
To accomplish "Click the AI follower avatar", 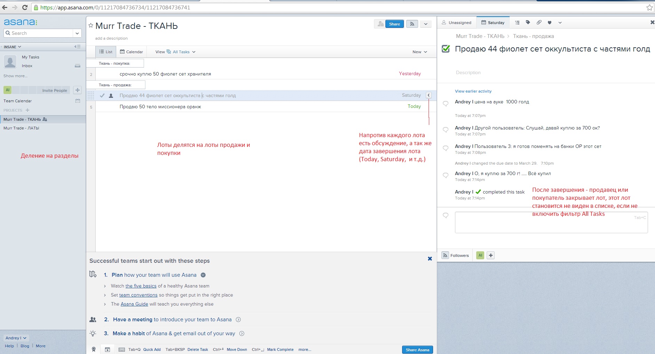I will point(480,255).
